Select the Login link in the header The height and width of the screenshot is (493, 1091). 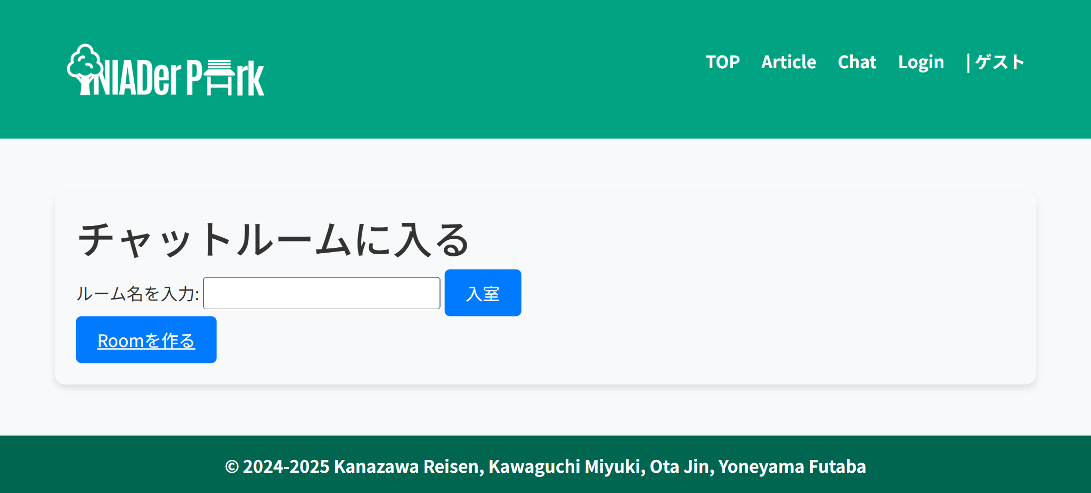pos(921,62)
